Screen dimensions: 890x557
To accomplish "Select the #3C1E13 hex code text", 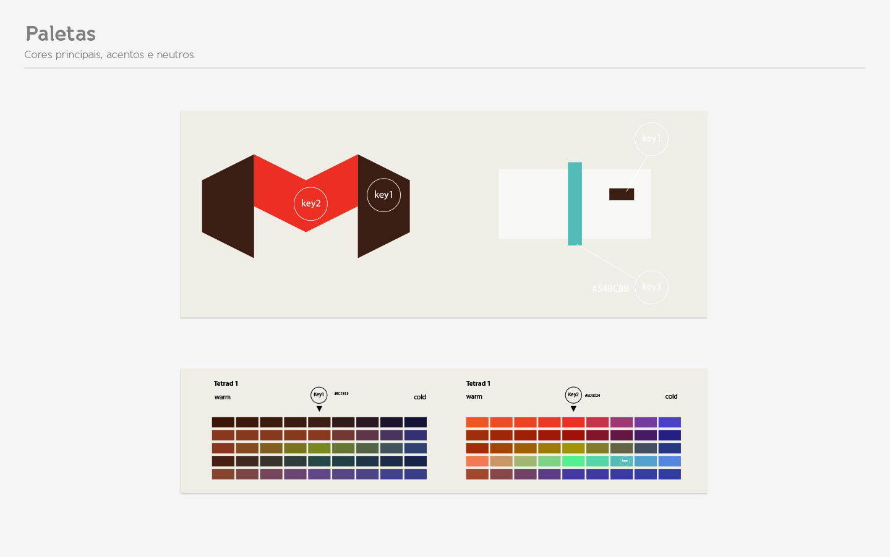I will [x=341, y=393].
